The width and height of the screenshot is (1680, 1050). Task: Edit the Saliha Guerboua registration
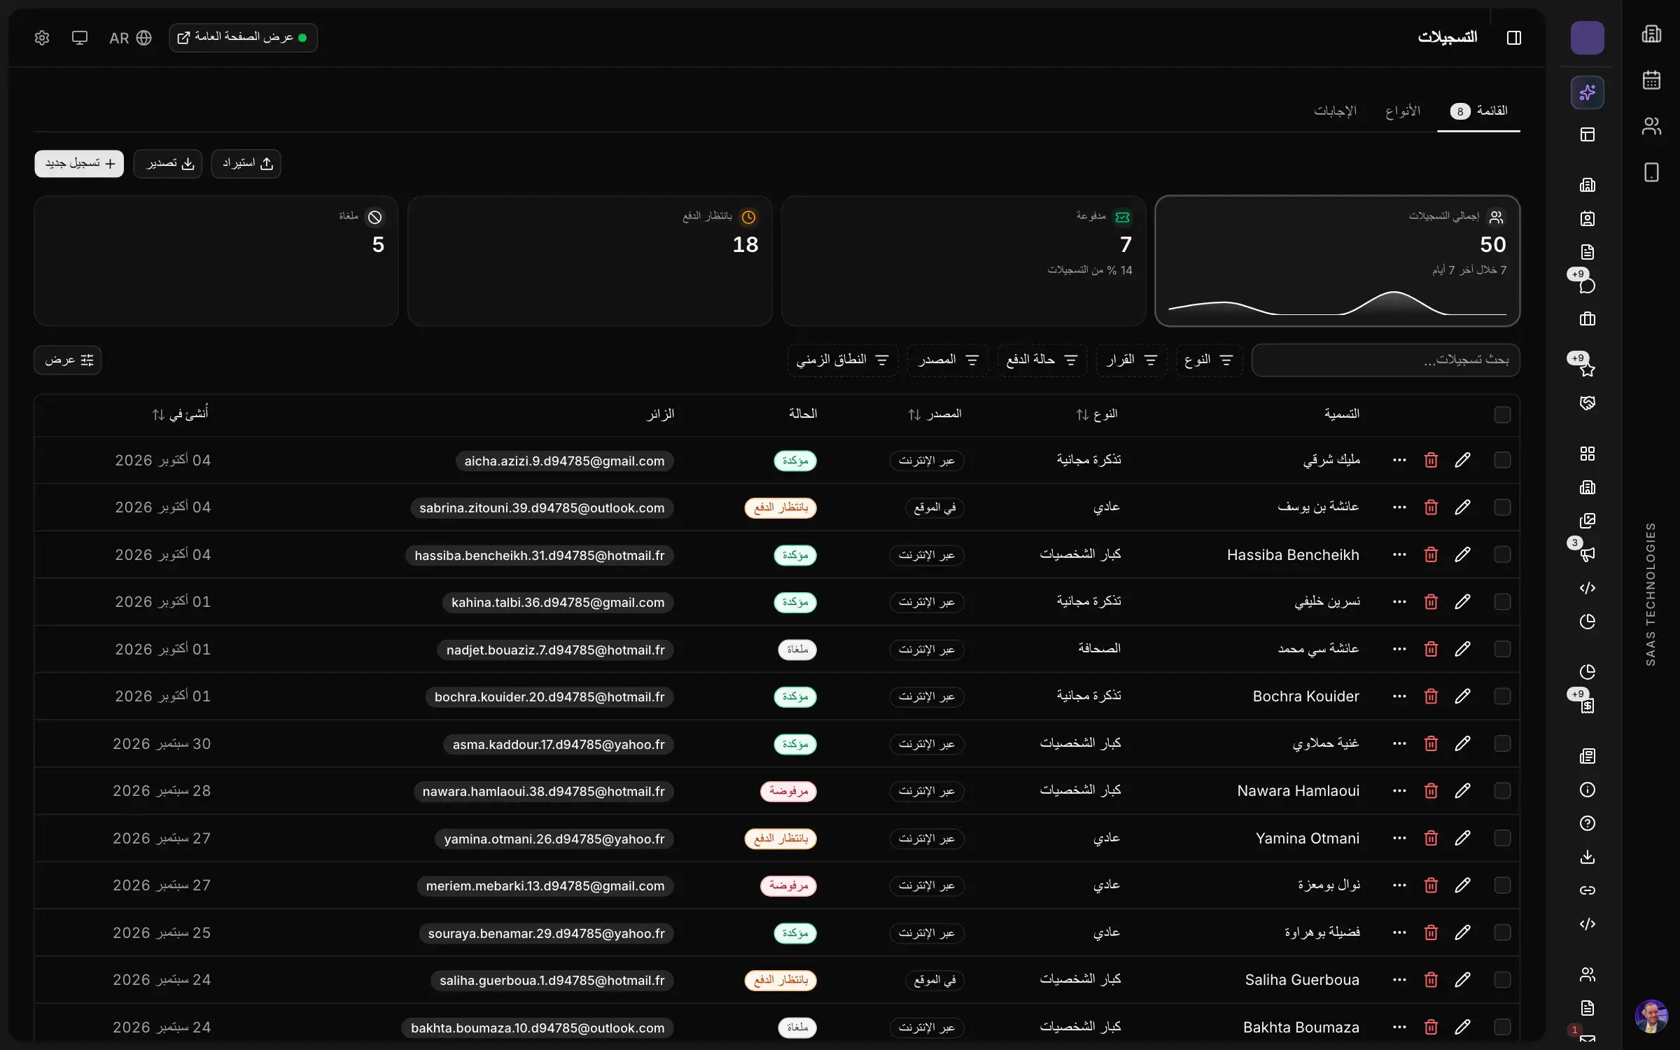[x=1462, y=980]
